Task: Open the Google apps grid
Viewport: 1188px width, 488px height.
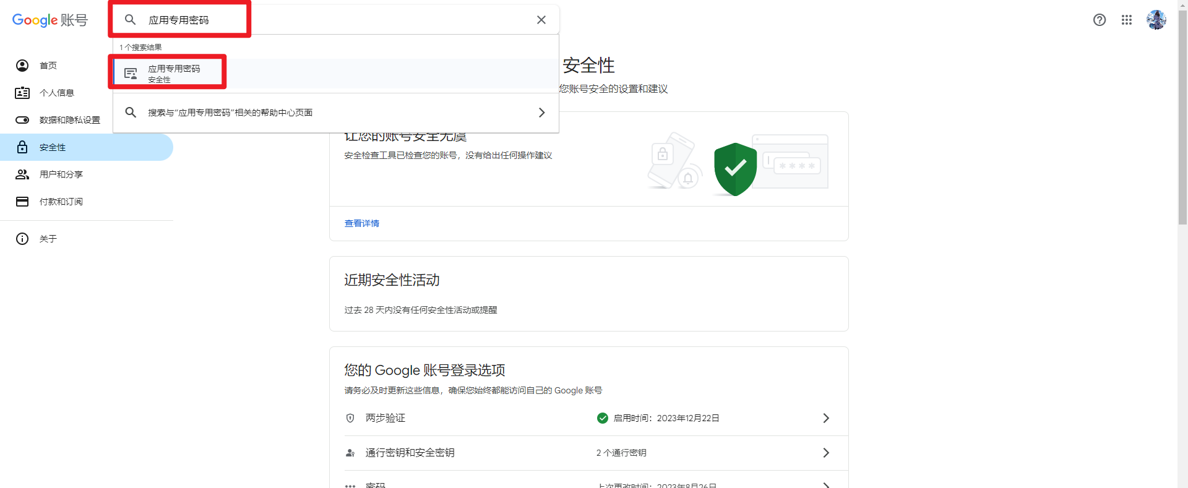Action: click(x=1127, y=20)
